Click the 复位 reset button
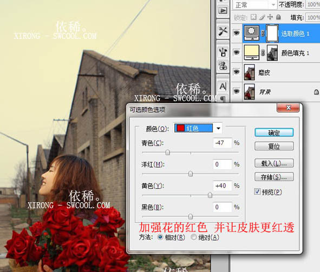Viewport: 320px width, 272px height. coord(274,146)
